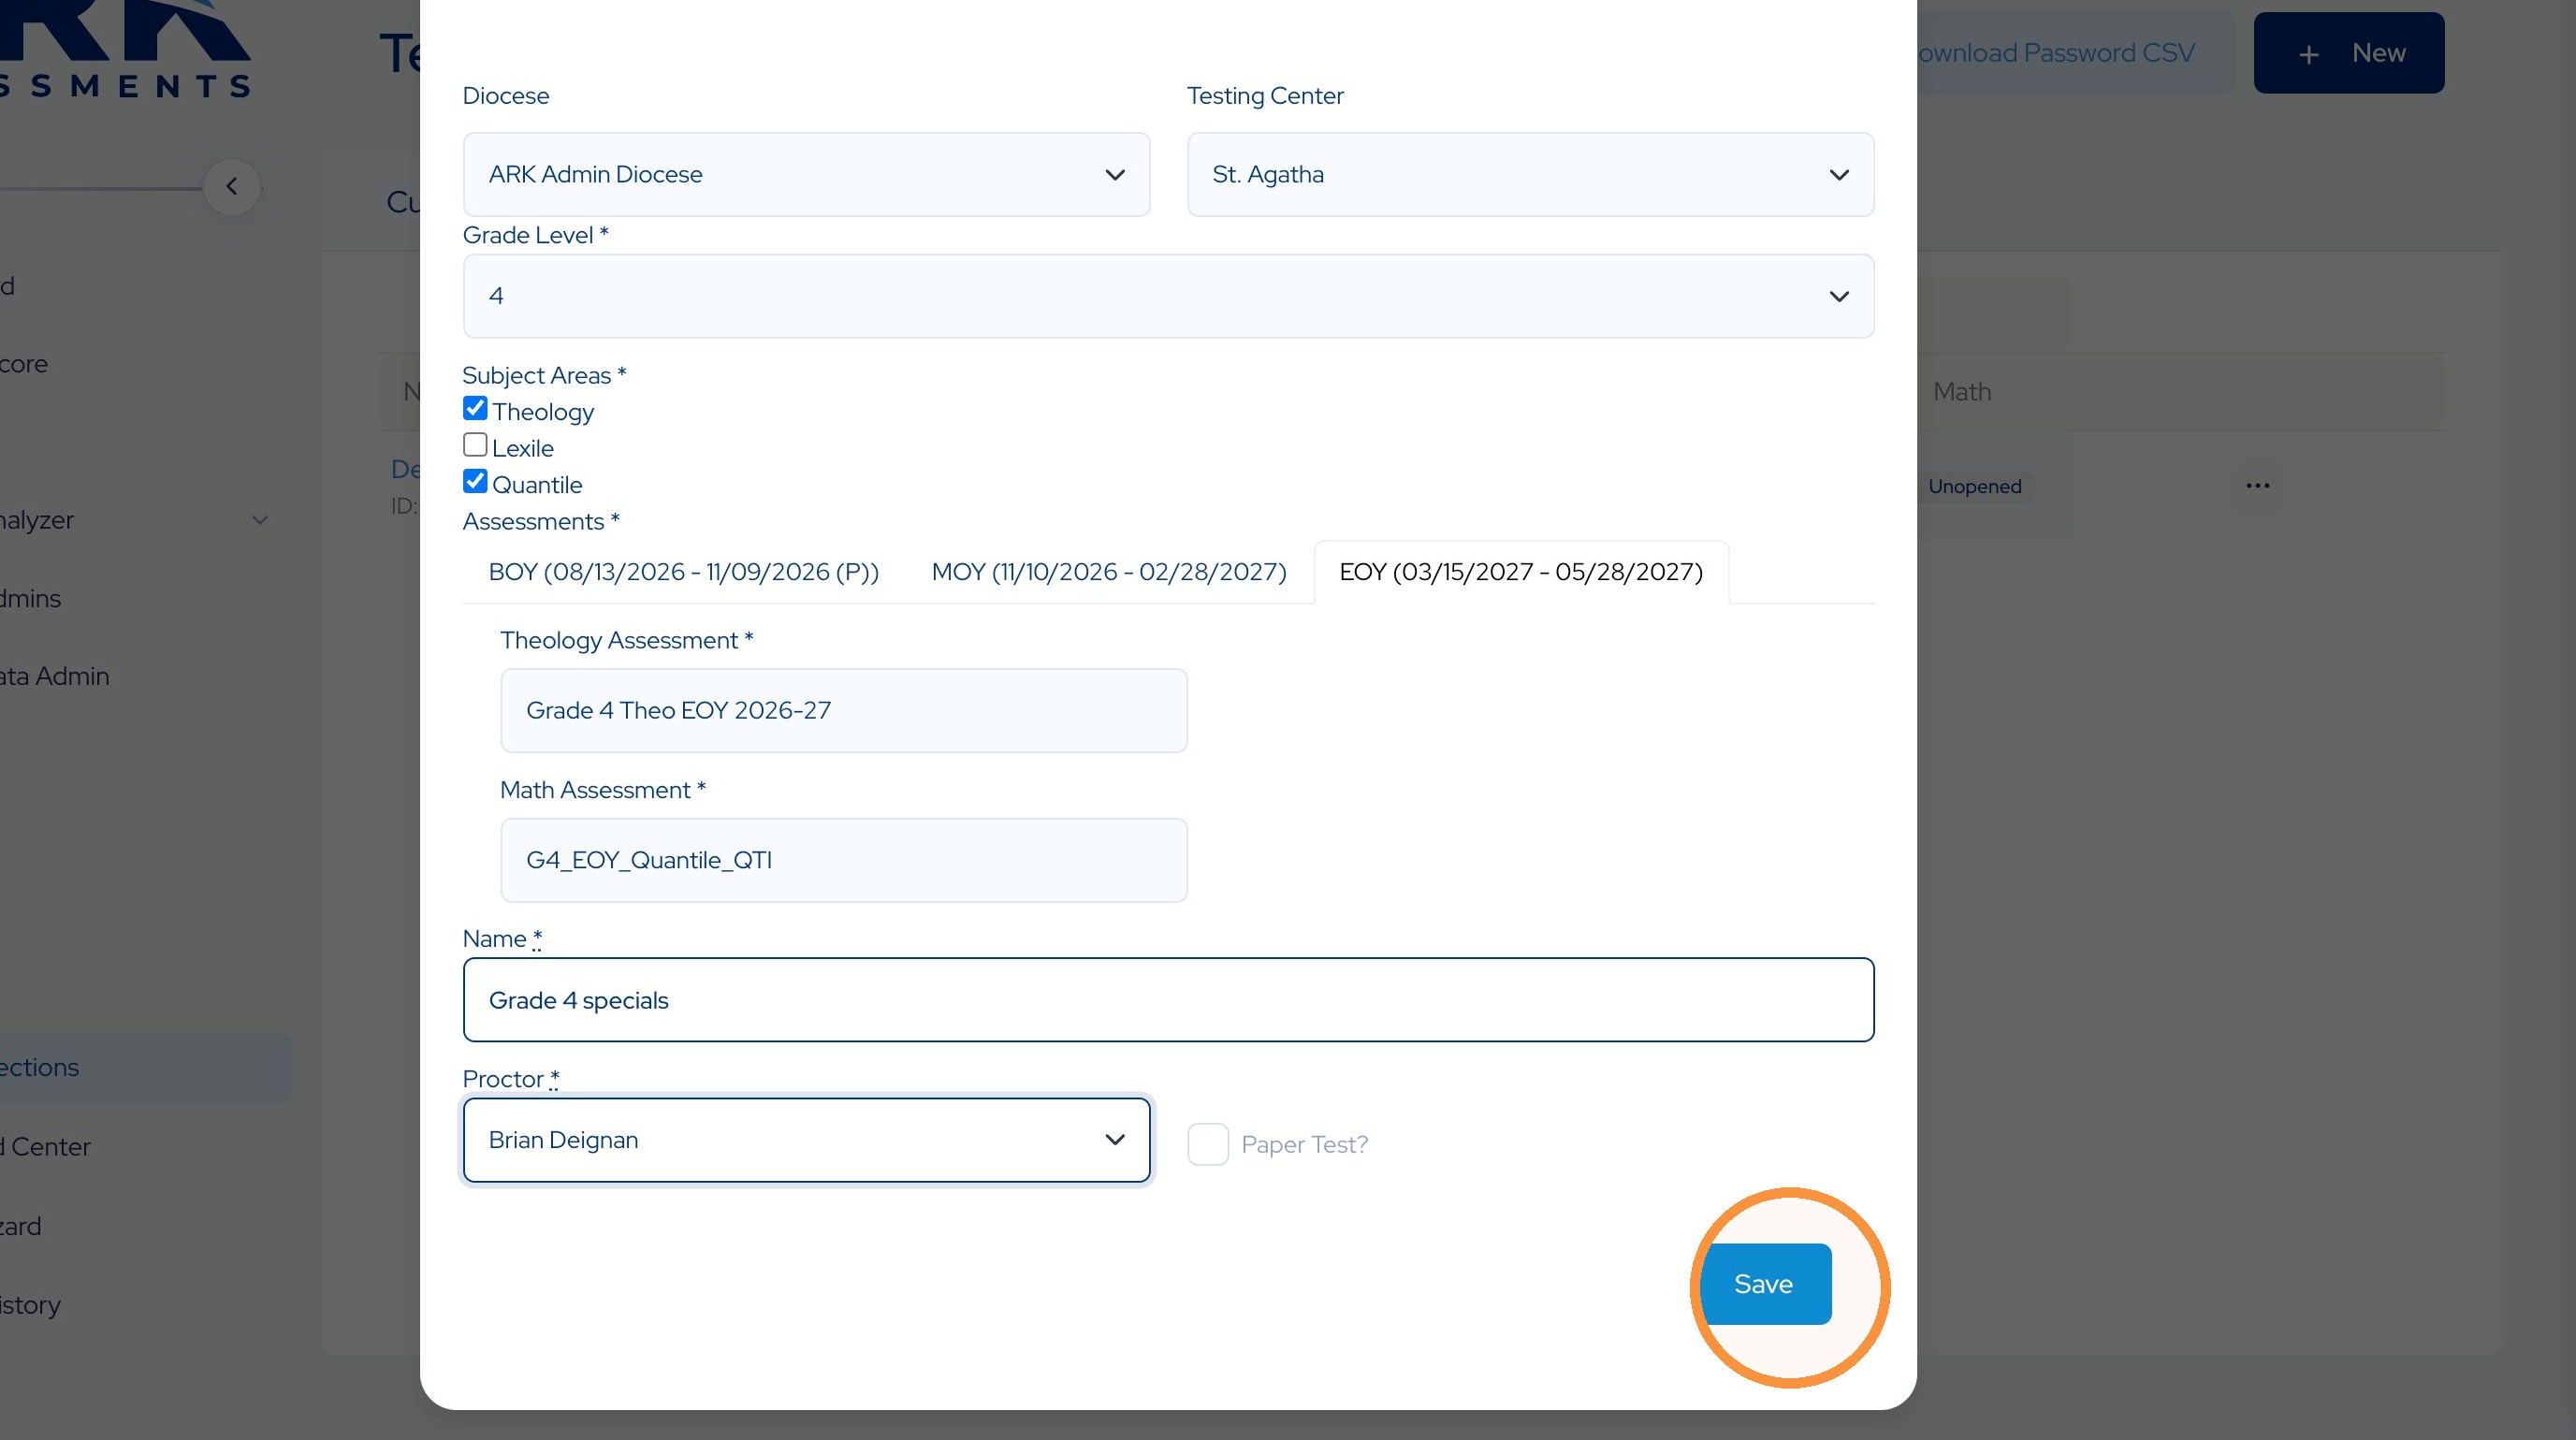The image size is (2576, 1440).
Task: Click the Testing Center chevron arrow
Action: pyautogui.click(x=1839, y=175)
